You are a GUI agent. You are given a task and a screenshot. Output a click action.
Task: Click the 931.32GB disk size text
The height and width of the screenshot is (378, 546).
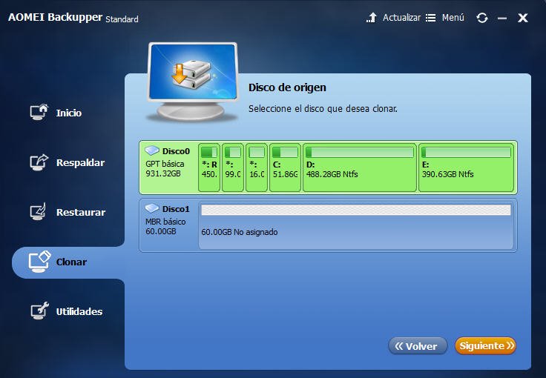(x=163, y=173)
